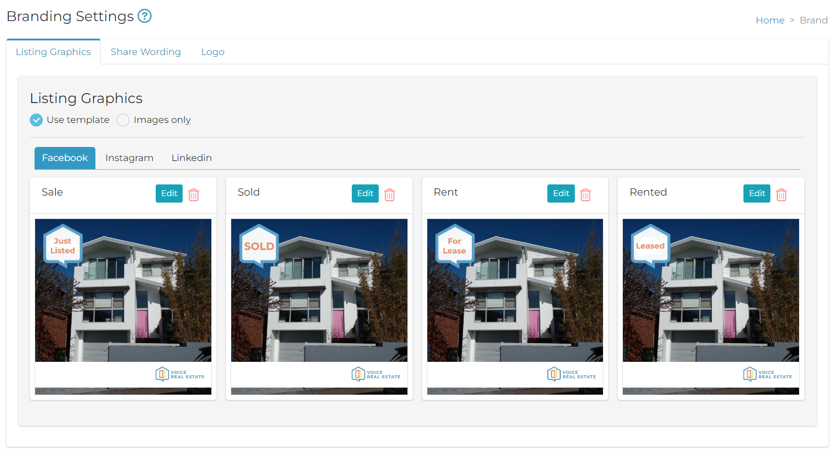Switch to the Linkedin platform tab

click(191, 158)
